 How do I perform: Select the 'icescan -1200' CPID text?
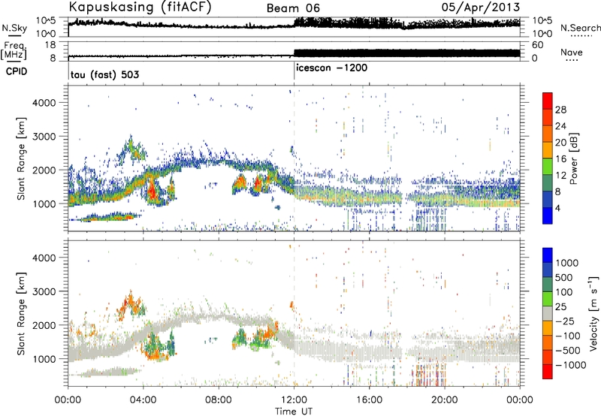point(331,68)
